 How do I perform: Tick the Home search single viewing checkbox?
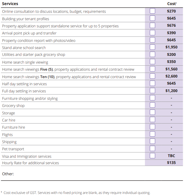(x=152, y=62)
